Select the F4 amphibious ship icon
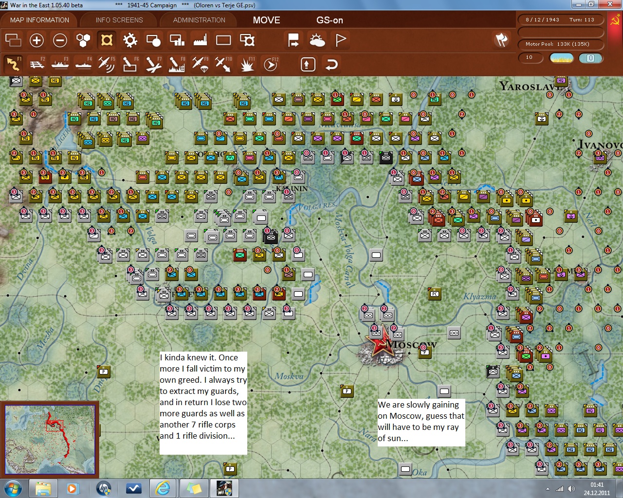Viewport: 623px width, 498px height. 84,64
